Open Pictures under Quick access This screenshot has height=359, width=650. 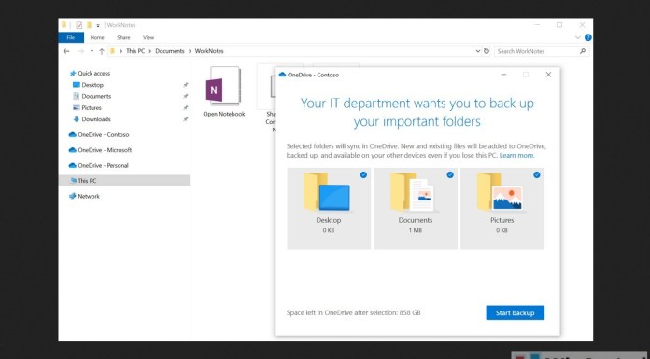92,107
